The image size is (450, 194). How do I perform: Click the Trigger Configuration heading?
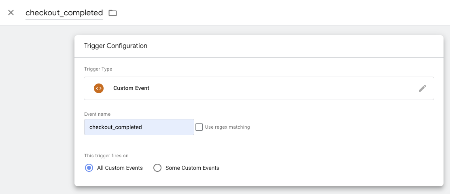click(116, 46)
